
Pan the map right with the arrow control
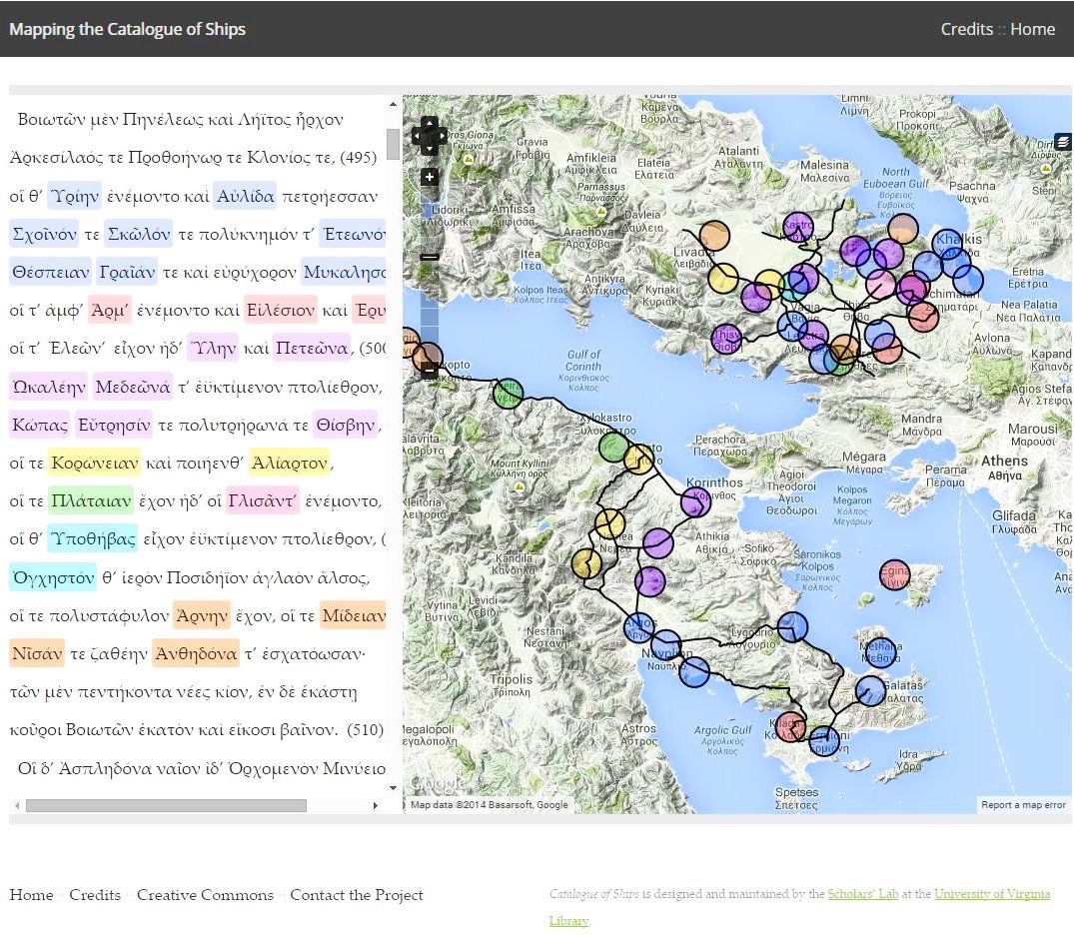pos(442,136)
